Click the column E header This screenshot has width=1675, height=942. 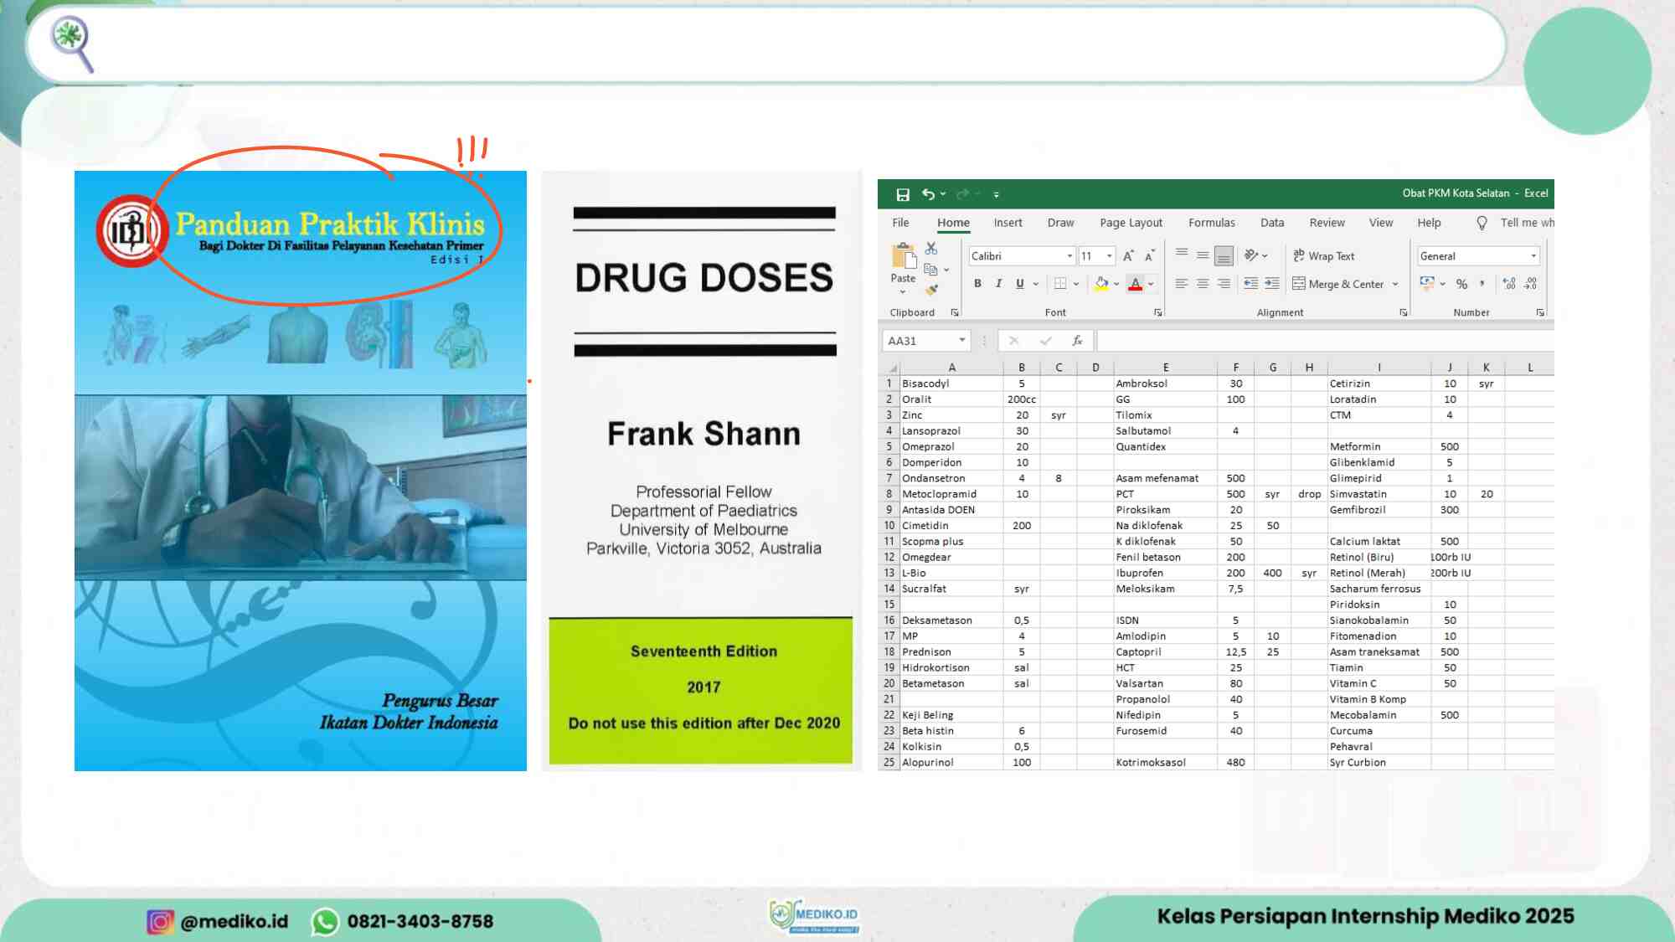[1165, 368]
